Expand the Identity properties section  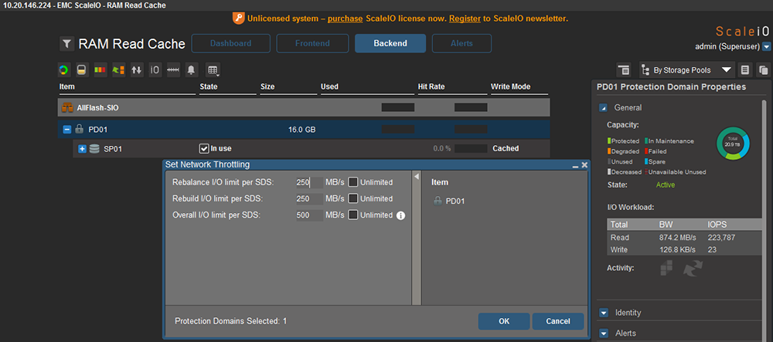(x=604, y=313)
